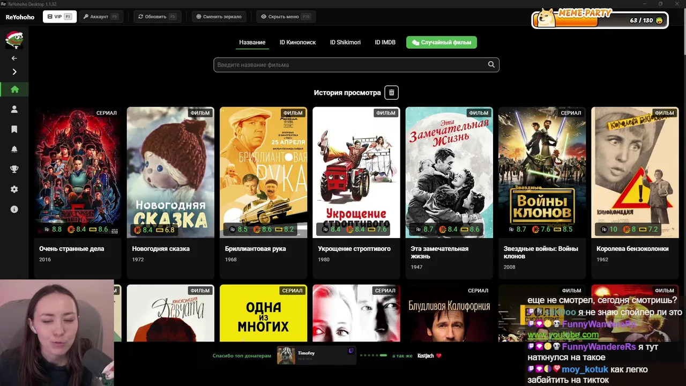Click the ФИЛЬМ badge on Новогодняя сказка

point(200,113)
